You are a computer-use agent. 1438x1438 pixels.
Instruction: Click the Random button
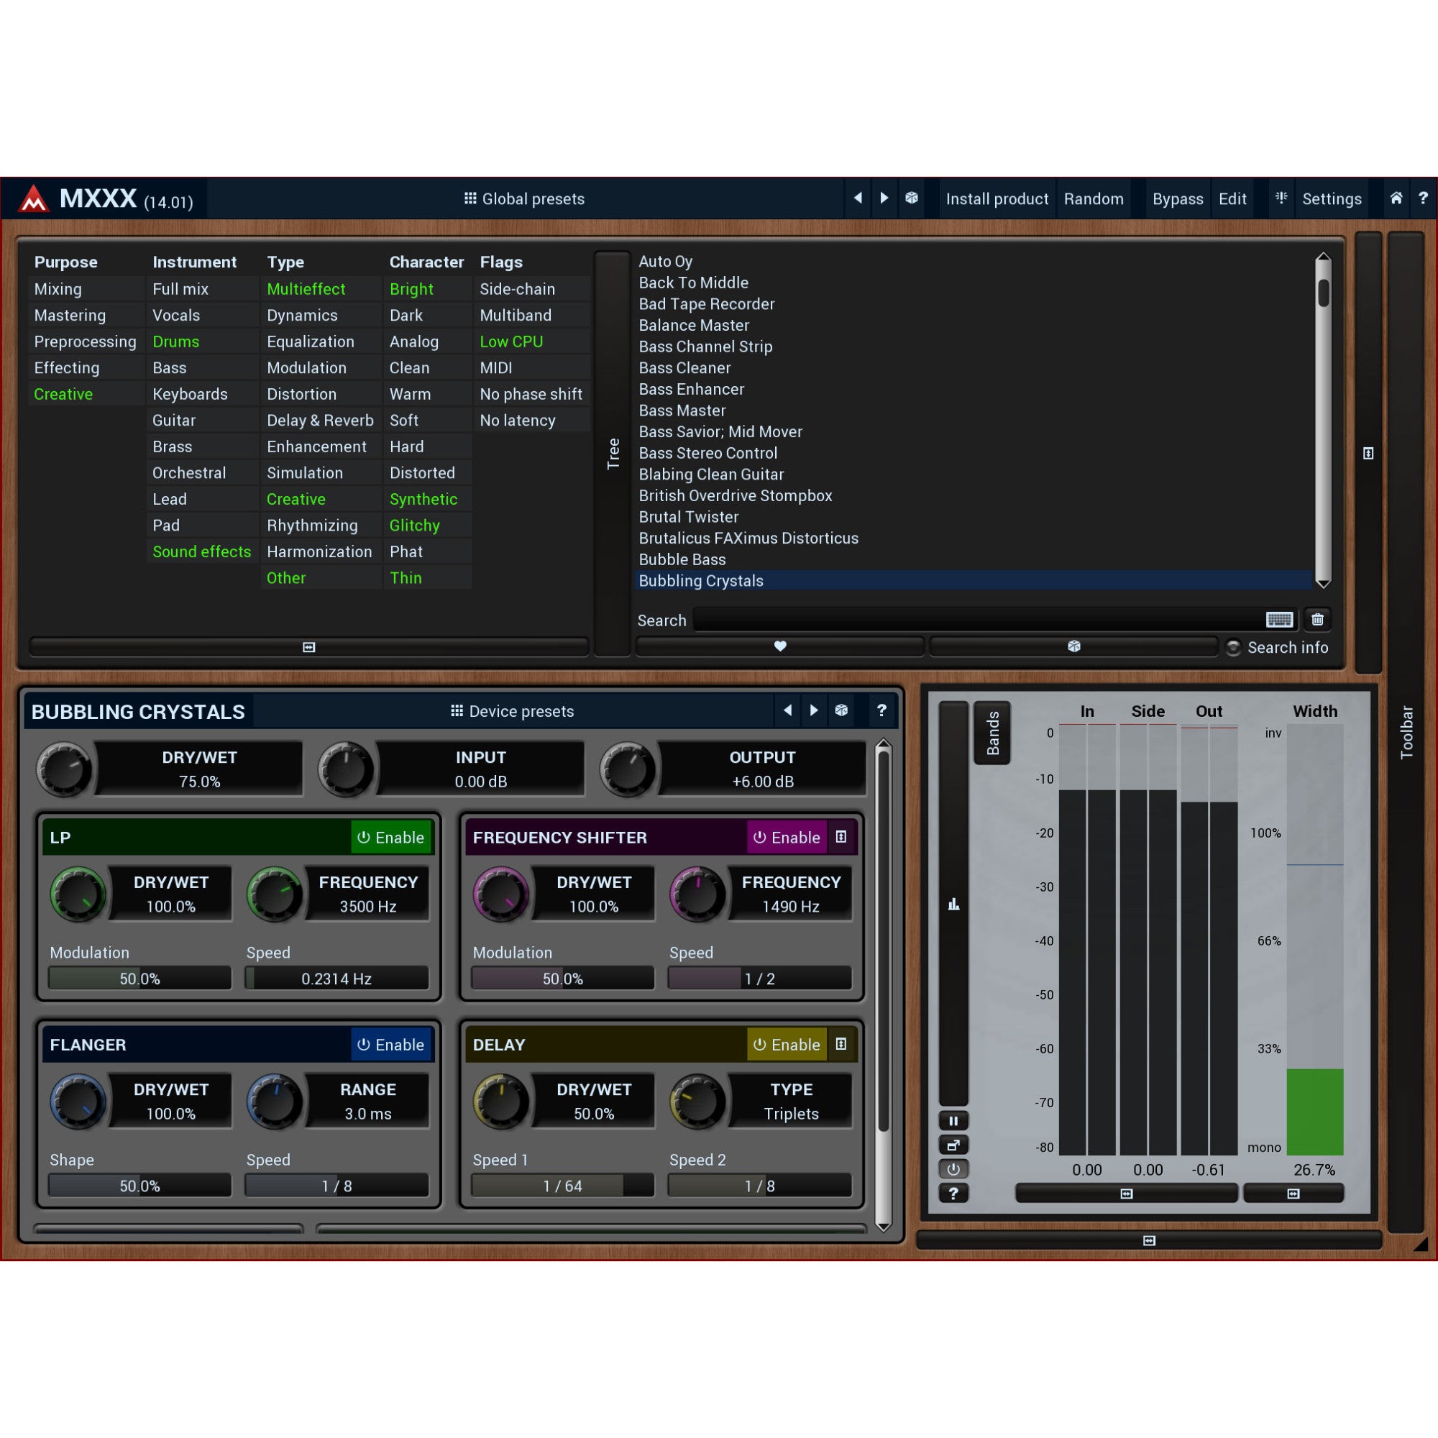pos(1094,198)
